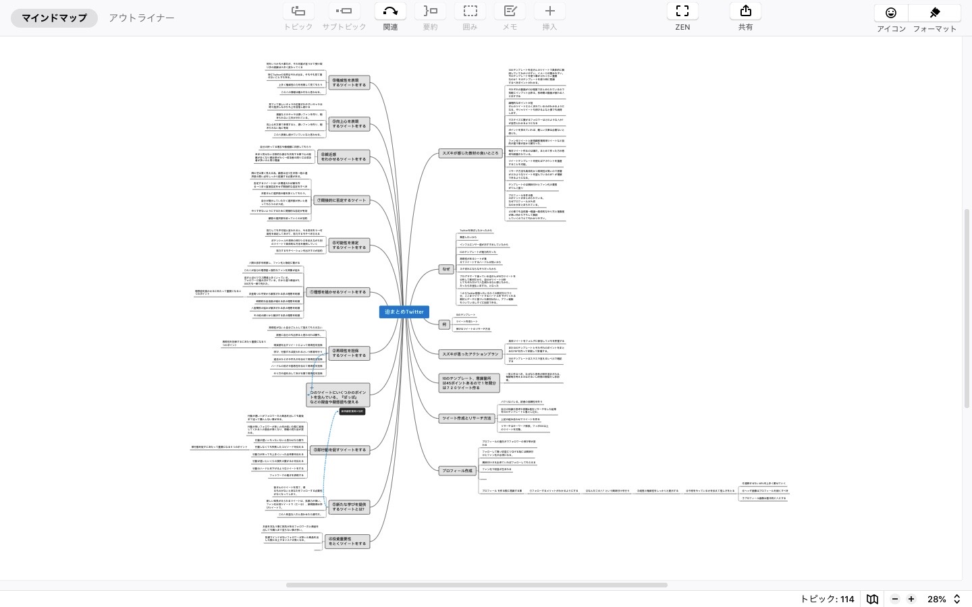Open the 28% zoom level dropdown
Screen dimensions: 972x607
[x=936, y=599]
